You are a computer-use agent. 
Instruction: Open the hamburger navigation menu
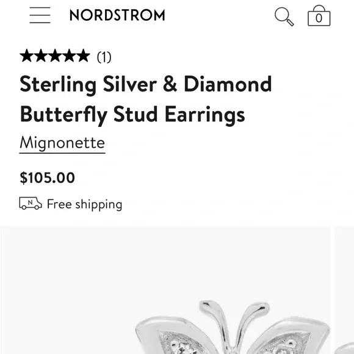click(x=40, y=15)
